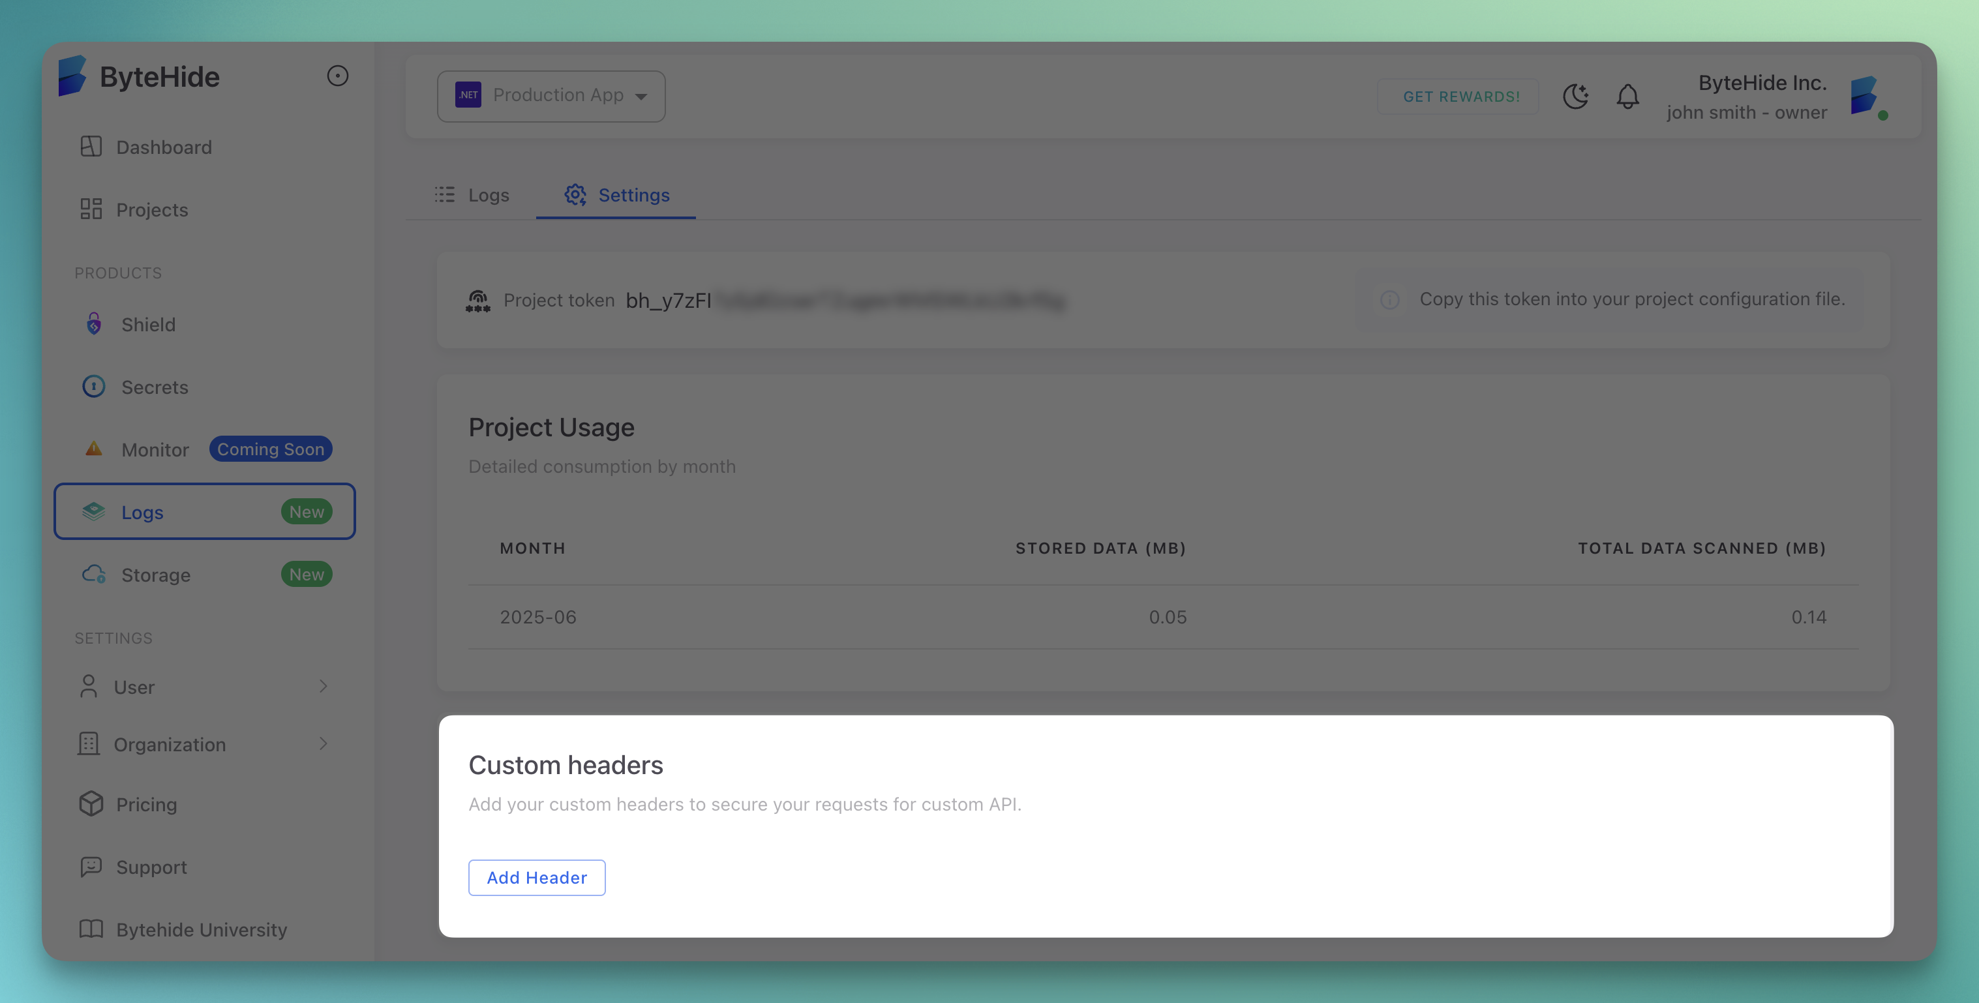The width and height of the screenshot is (1979, 1003).
Task: Select the Logs layers icon
Action: 94,511
